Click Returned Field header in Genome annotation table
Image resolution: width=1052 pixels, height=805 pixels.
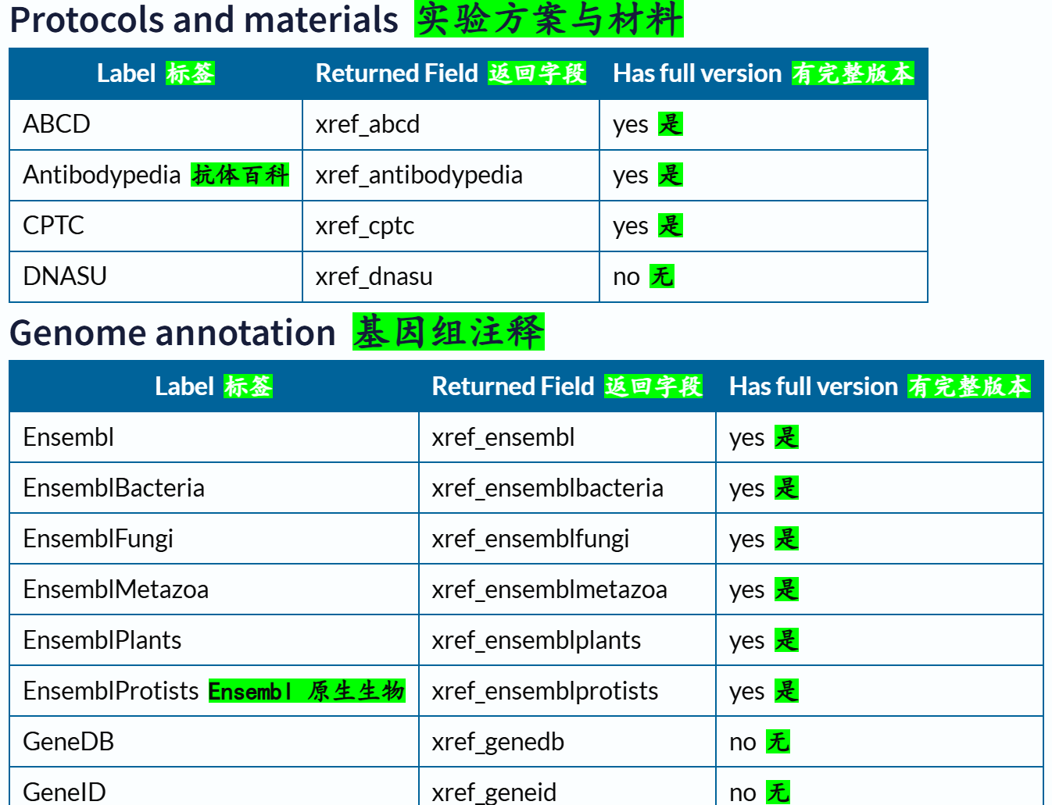pyautogui.click(x=567, y=386)
